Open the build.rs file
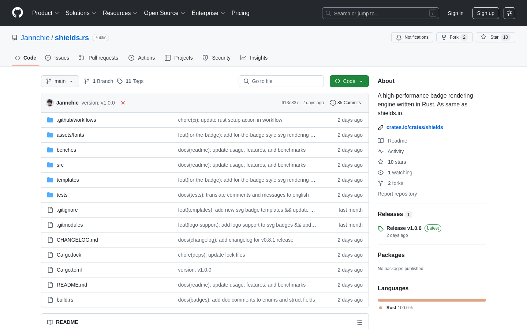This screenshot has height=329, width=527. [65, 300]
